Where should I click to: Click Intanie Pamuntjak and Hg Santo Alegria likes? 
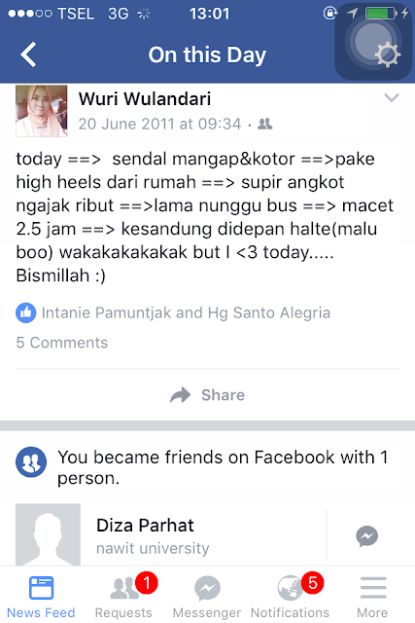coord(186,313)
